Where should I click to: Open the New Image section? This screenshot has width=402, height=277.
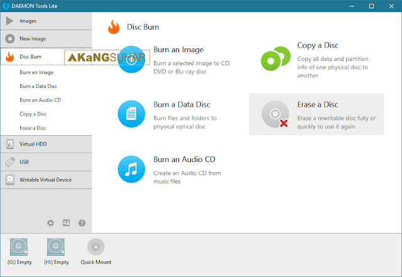[46, 39]
